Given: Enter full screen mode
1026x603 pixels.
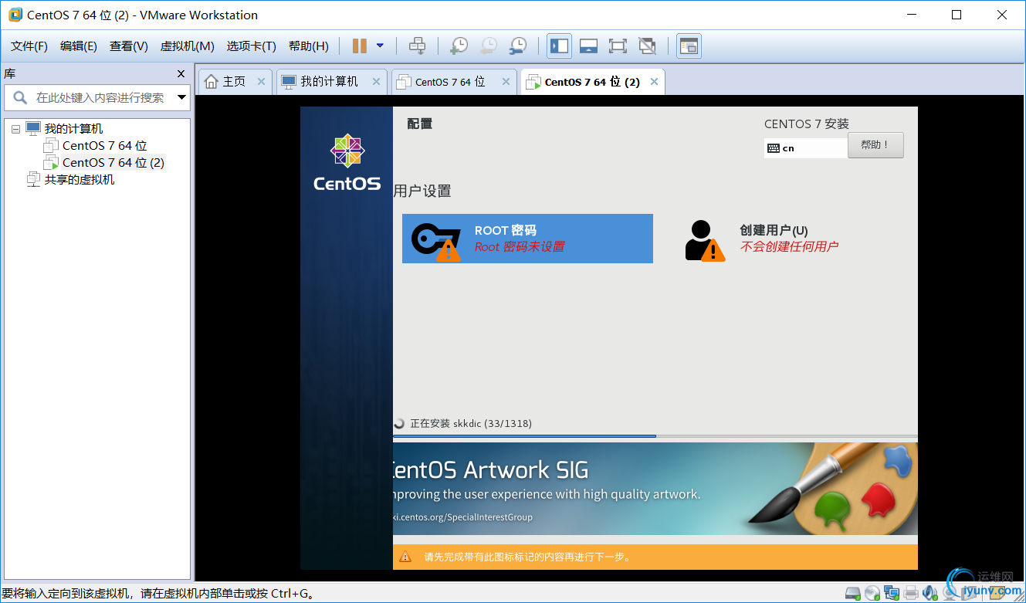Looking at the screenshot, I should (618, 46).
